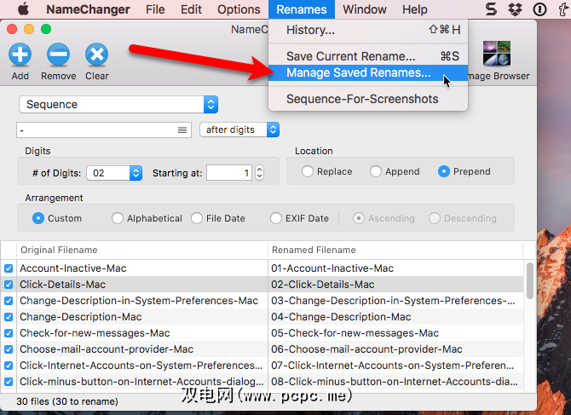Select the Append location radio button
This screenshot has width=571, height=415.
click(x=376, y=171)
